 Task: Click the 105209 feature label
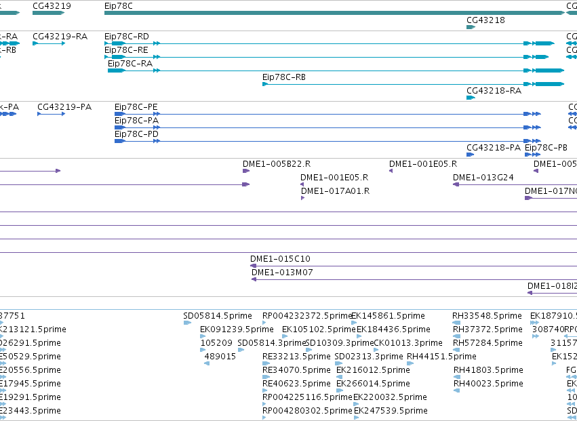tap(216, 343)
